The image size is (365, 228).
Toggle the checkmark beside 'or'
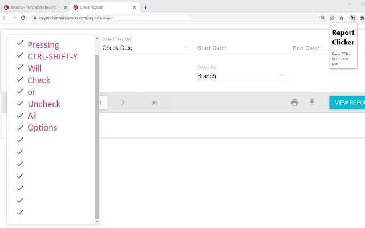click(x=20, y=91)
